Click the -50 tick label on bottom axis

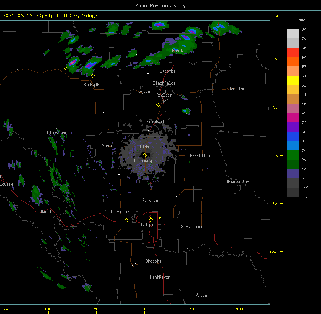click(x=95, y=309)
